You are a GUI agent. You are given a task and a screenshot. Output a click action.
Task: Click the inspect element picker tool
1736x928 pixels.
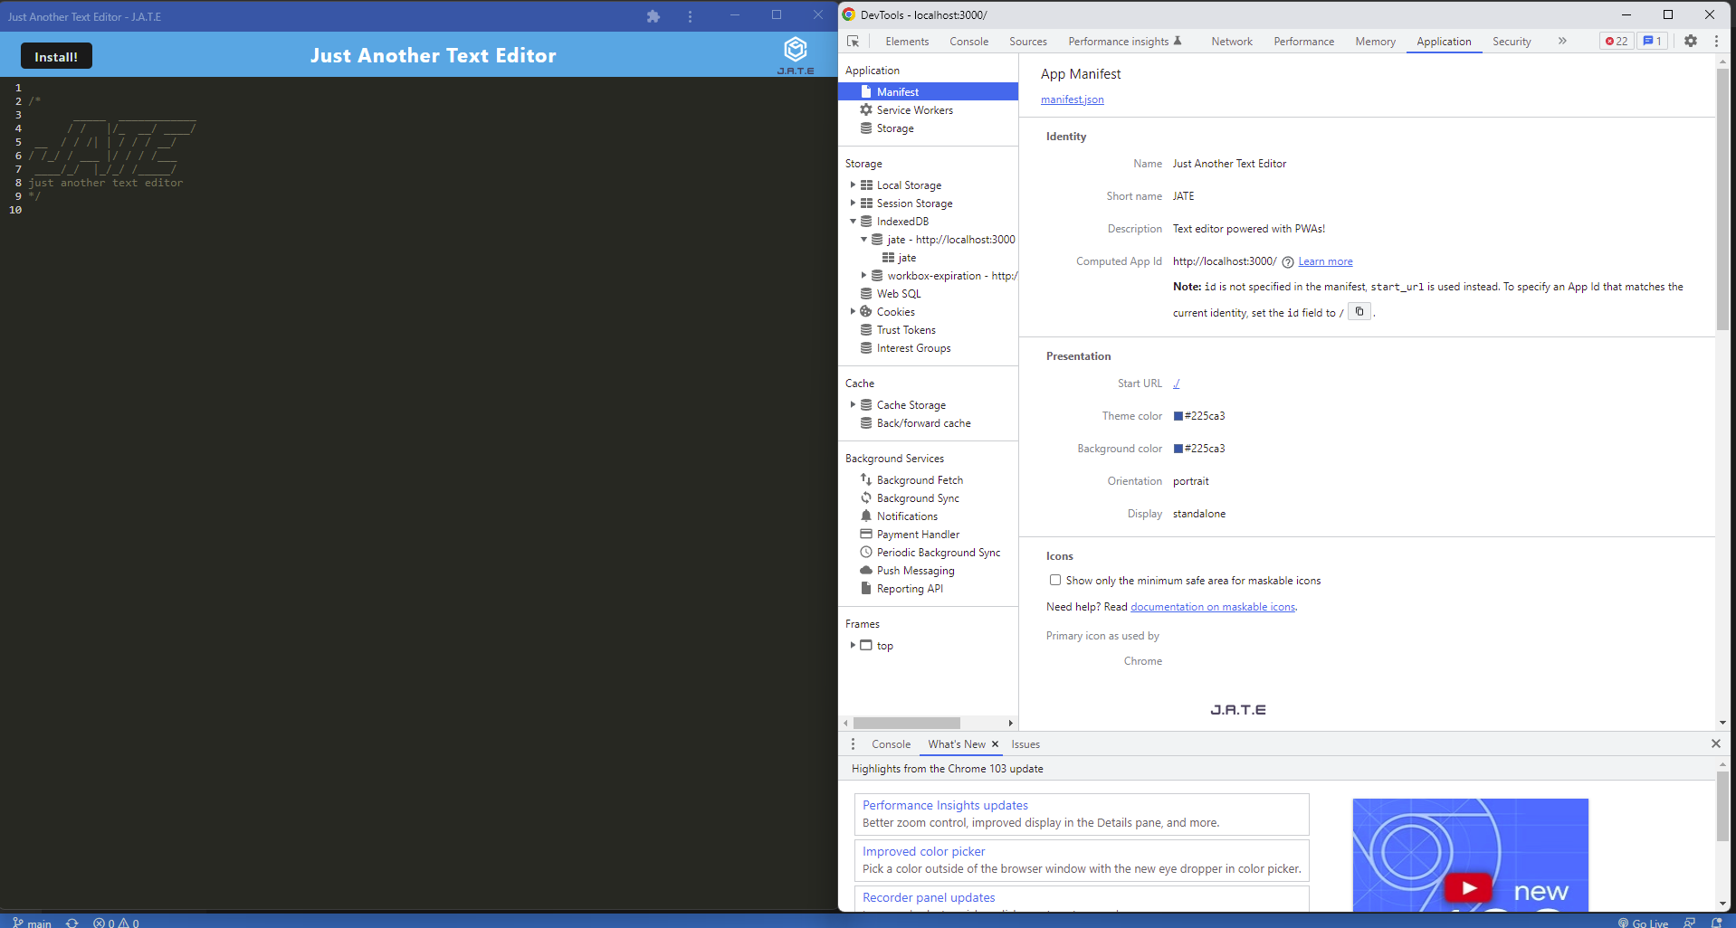(x=852, y=41)
